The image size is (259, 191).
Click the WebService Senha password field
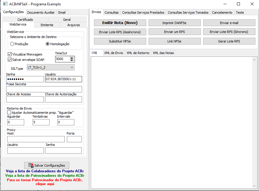tap(25, 79)
